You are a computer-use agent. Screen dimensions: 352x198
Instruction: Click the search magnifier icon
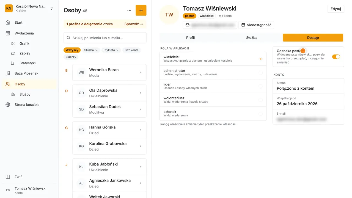[68, 38]
